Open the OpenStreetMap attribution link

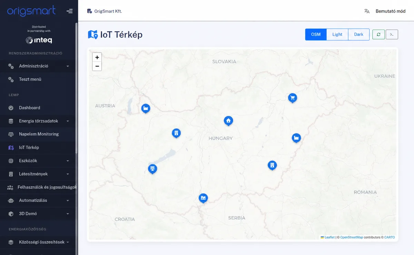(352, 237)
